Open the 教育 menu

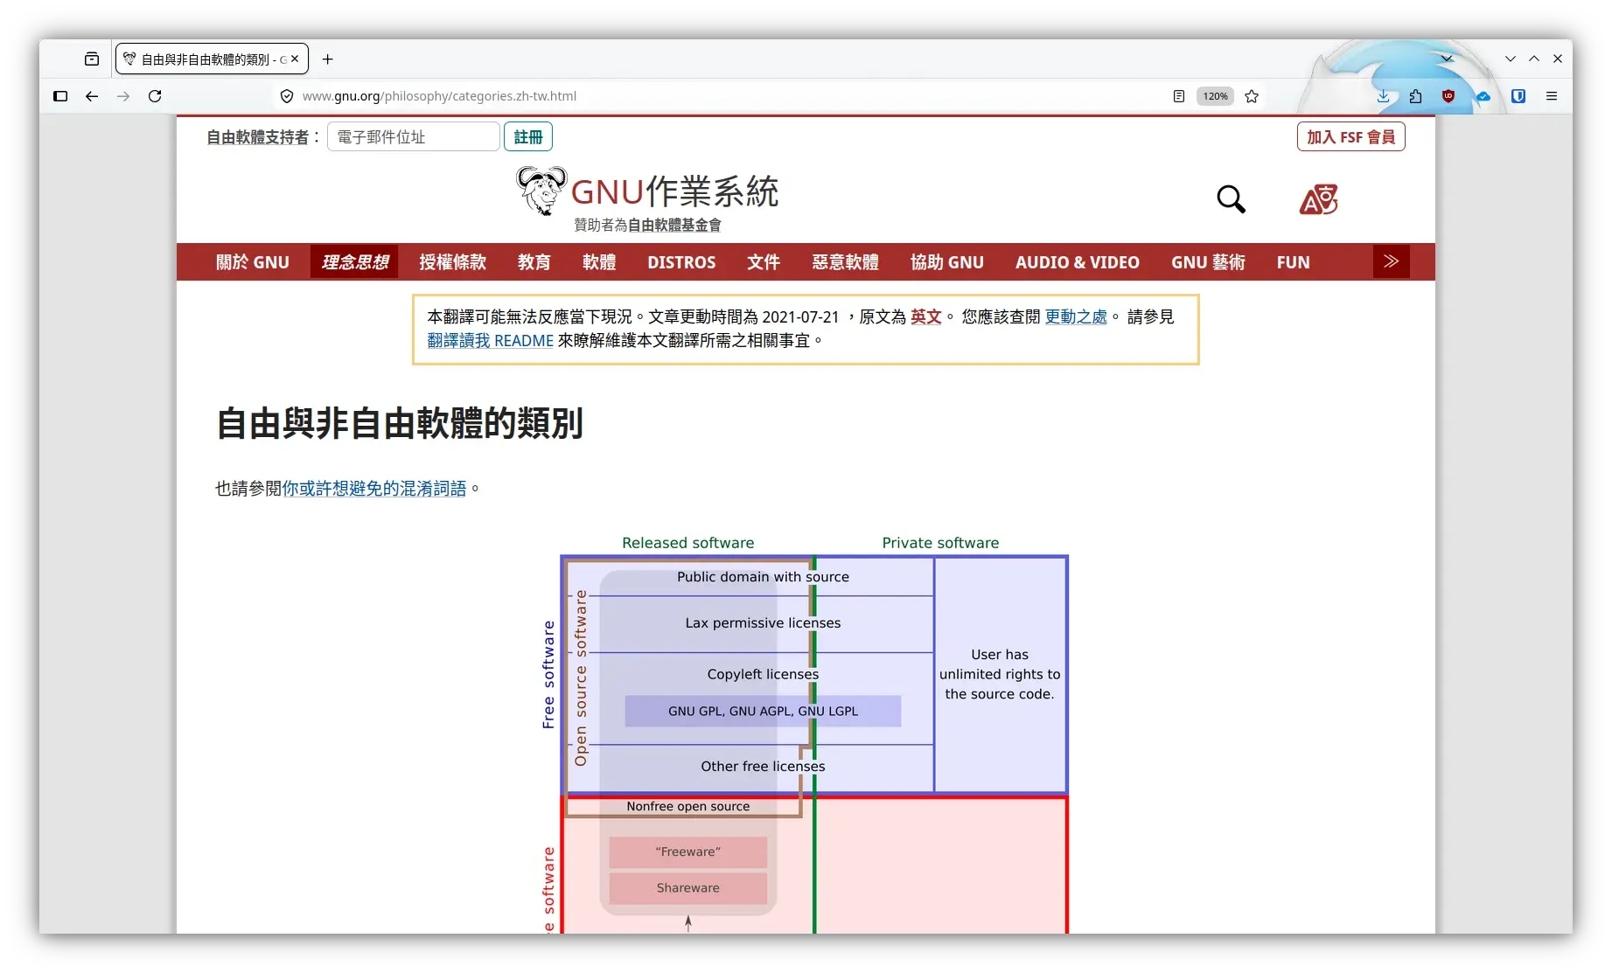(534, 262)
